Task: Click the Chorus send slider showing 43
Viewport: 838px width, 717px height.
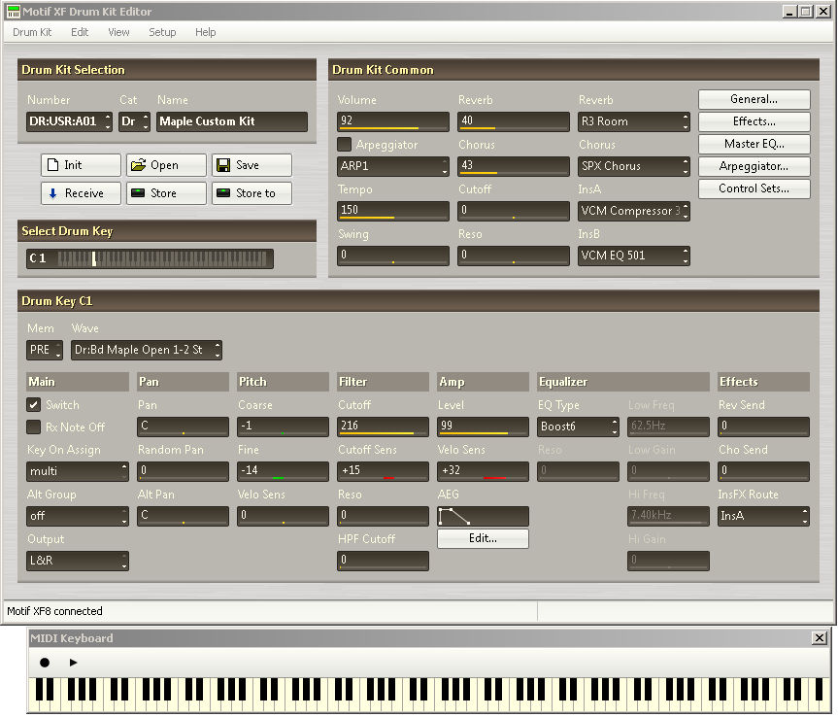Action: coord(513,166)
